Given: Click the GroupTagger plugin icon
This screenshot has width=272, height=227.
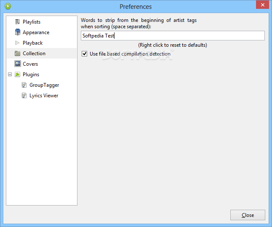Looking at the screenshot, I should (24, 85).
